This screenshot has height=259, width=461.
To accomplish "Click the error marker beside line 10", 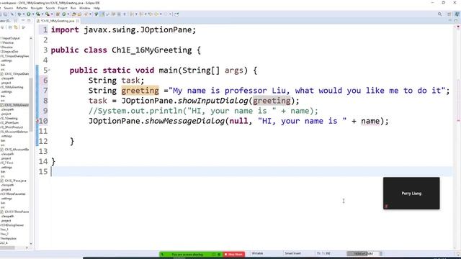I will coord(37,121).
